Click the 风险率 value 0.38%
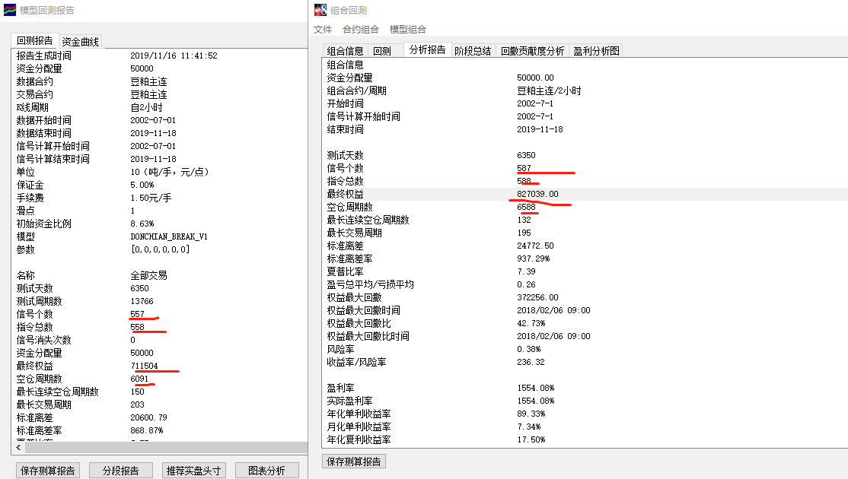The image size is (848, 479). point(528,350)
